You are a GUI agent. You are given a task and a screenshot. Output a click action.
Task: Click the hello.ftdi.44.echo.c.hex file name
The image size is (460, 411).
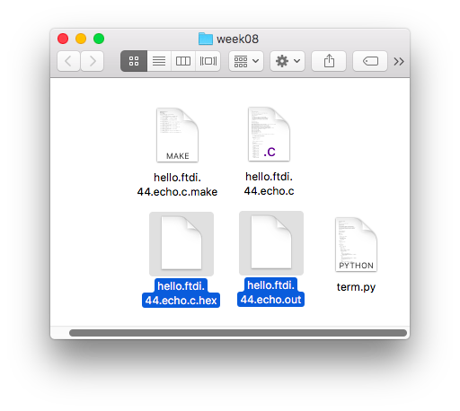pos(181,293)
